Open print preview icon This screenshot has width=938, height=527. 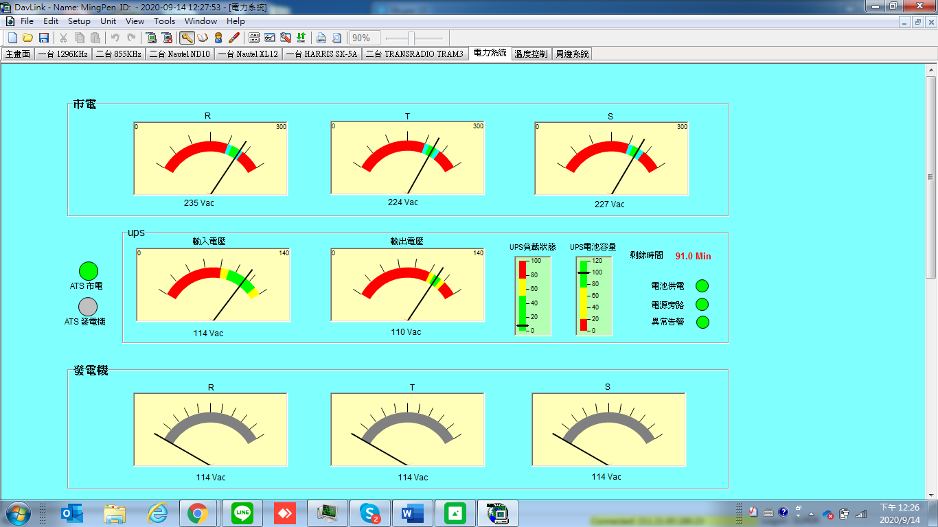coord(336,38)
